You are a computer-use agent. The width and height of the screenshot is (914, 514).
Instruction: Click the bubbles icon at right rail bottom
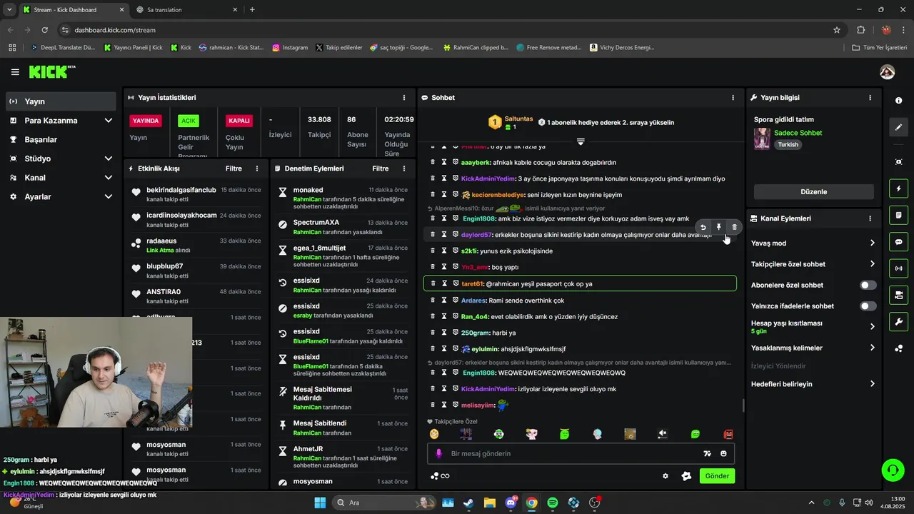[x=899, y=348]
